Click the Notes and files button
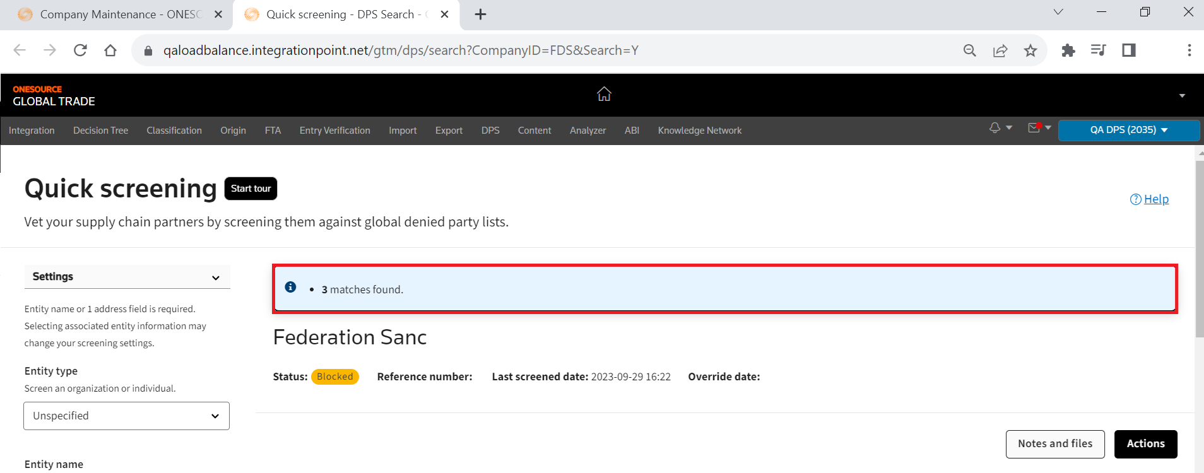The height and width of the screenshot is (473, 1204). (1054, 444)
